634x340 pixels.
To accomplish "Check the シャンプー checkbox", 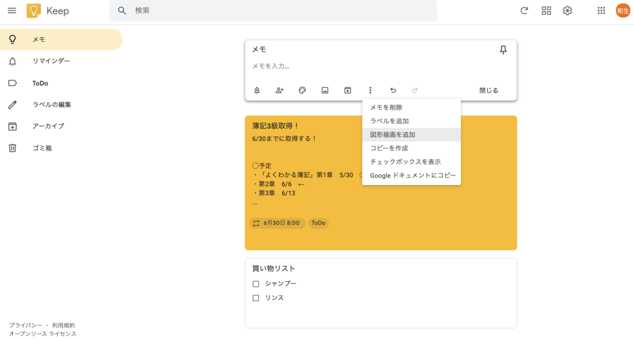I will tap(256, 284).
